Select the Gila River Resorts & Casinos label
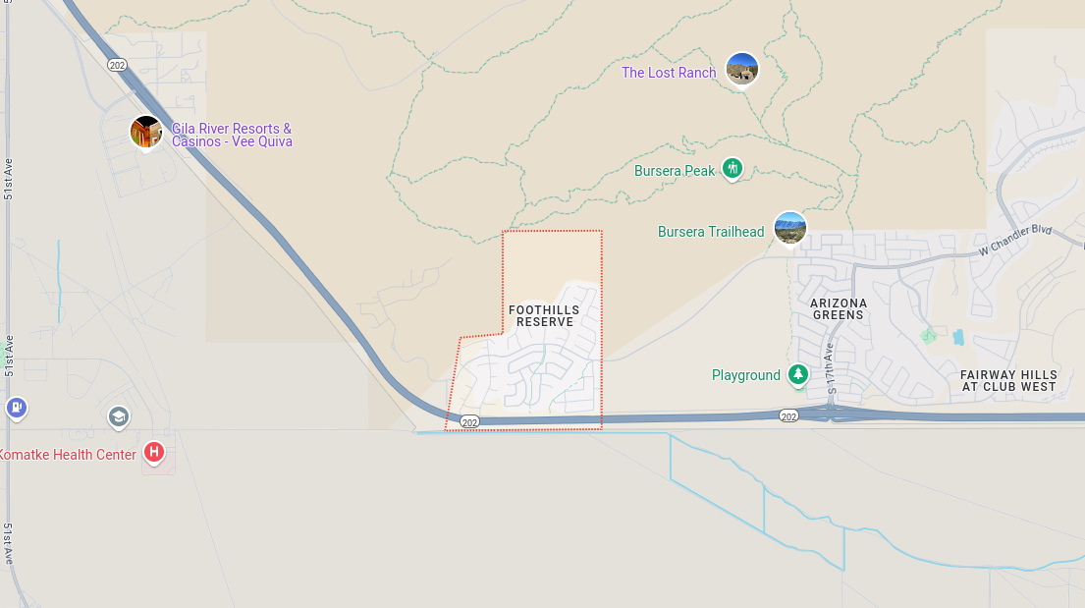The image size is (1085, 608). pos(232,135)
